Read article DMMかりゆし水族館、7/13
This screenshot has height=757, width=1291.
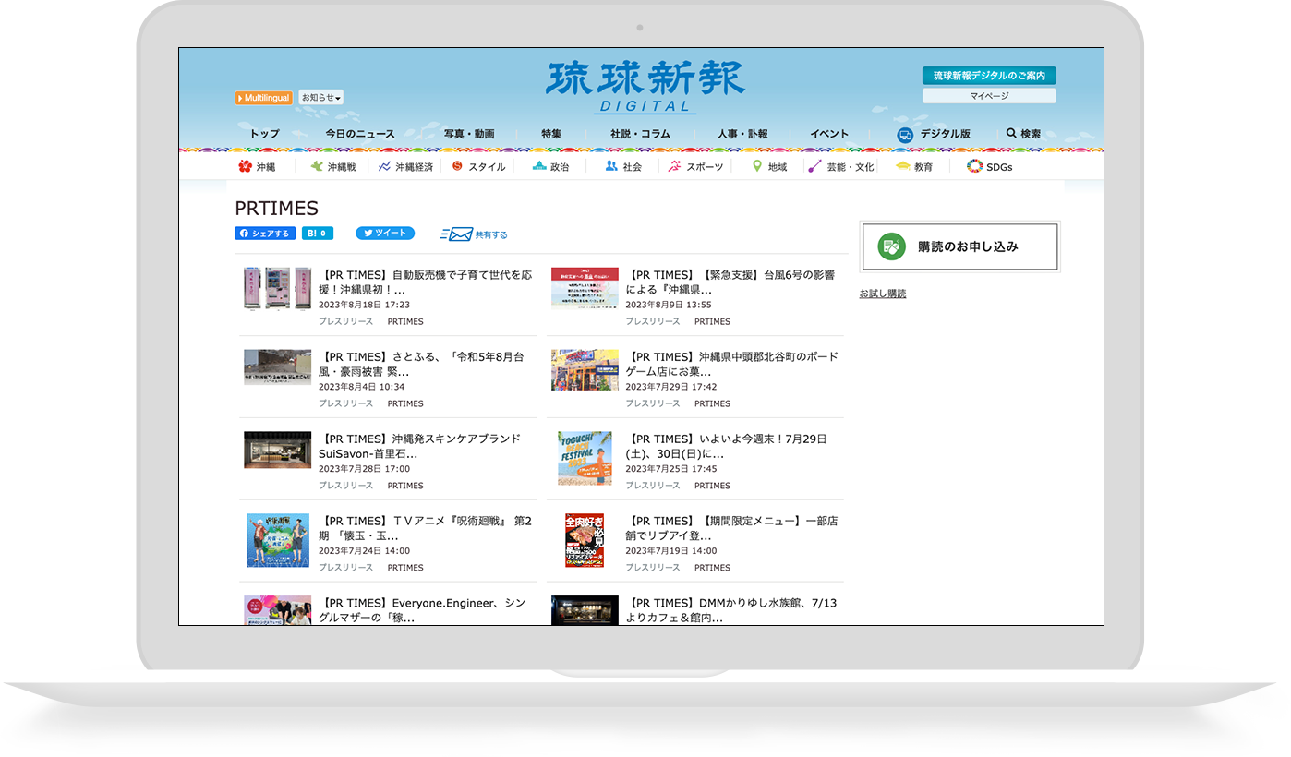tap(731, 610)
